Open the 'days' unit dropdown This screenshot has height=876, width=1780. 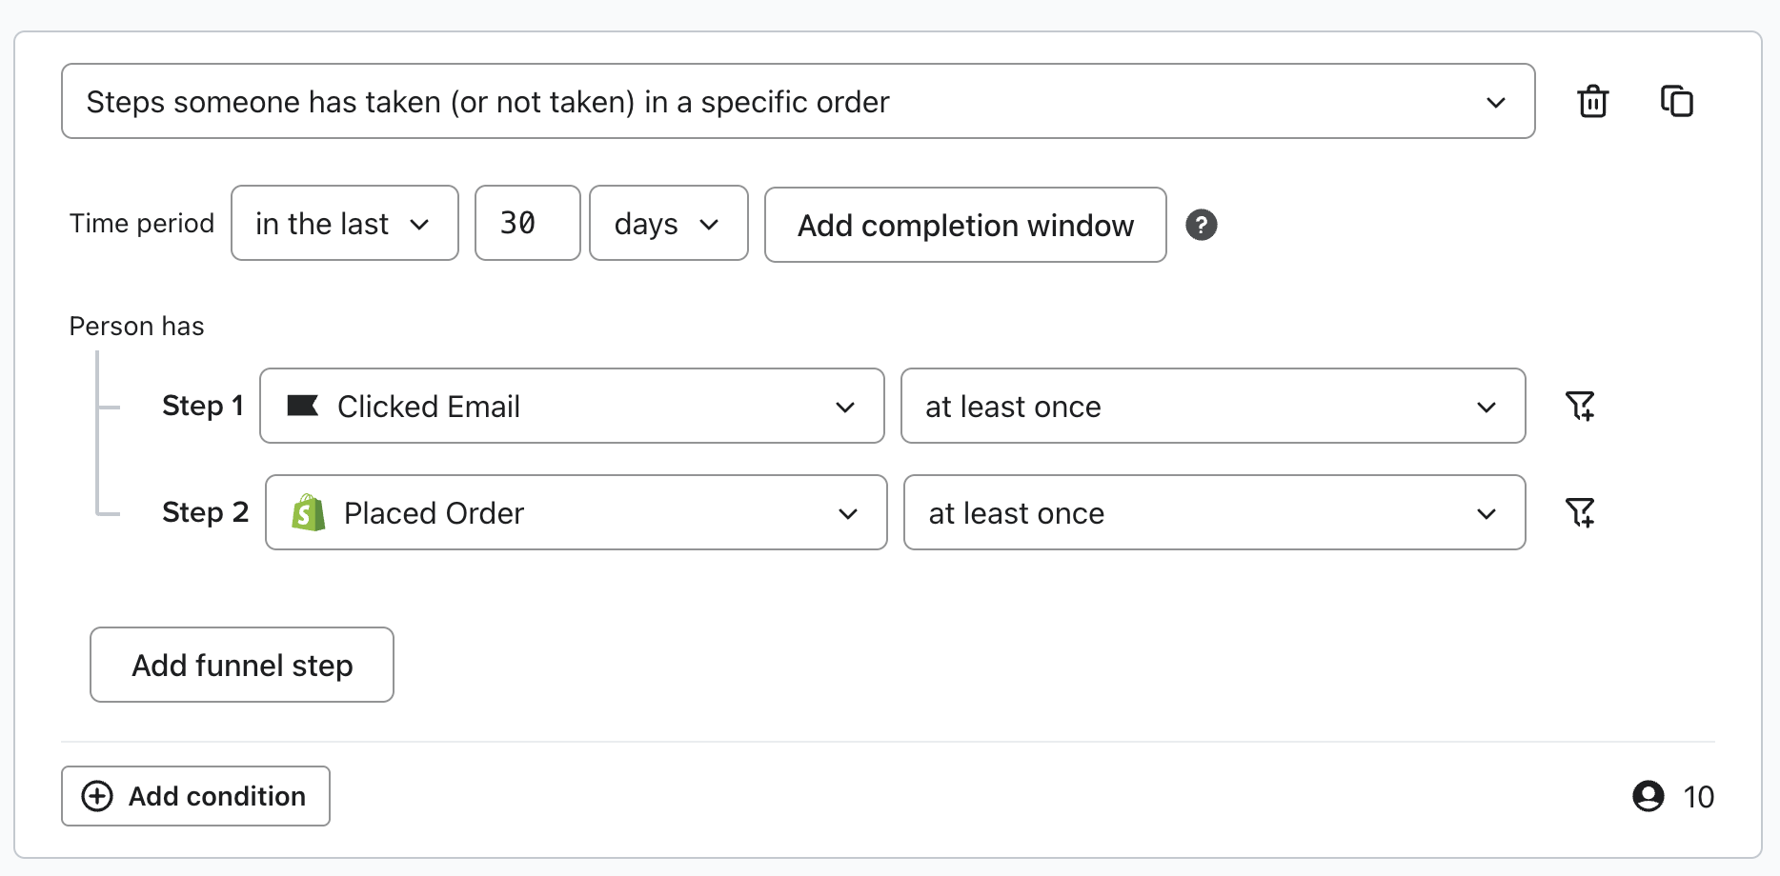(668, 223)
